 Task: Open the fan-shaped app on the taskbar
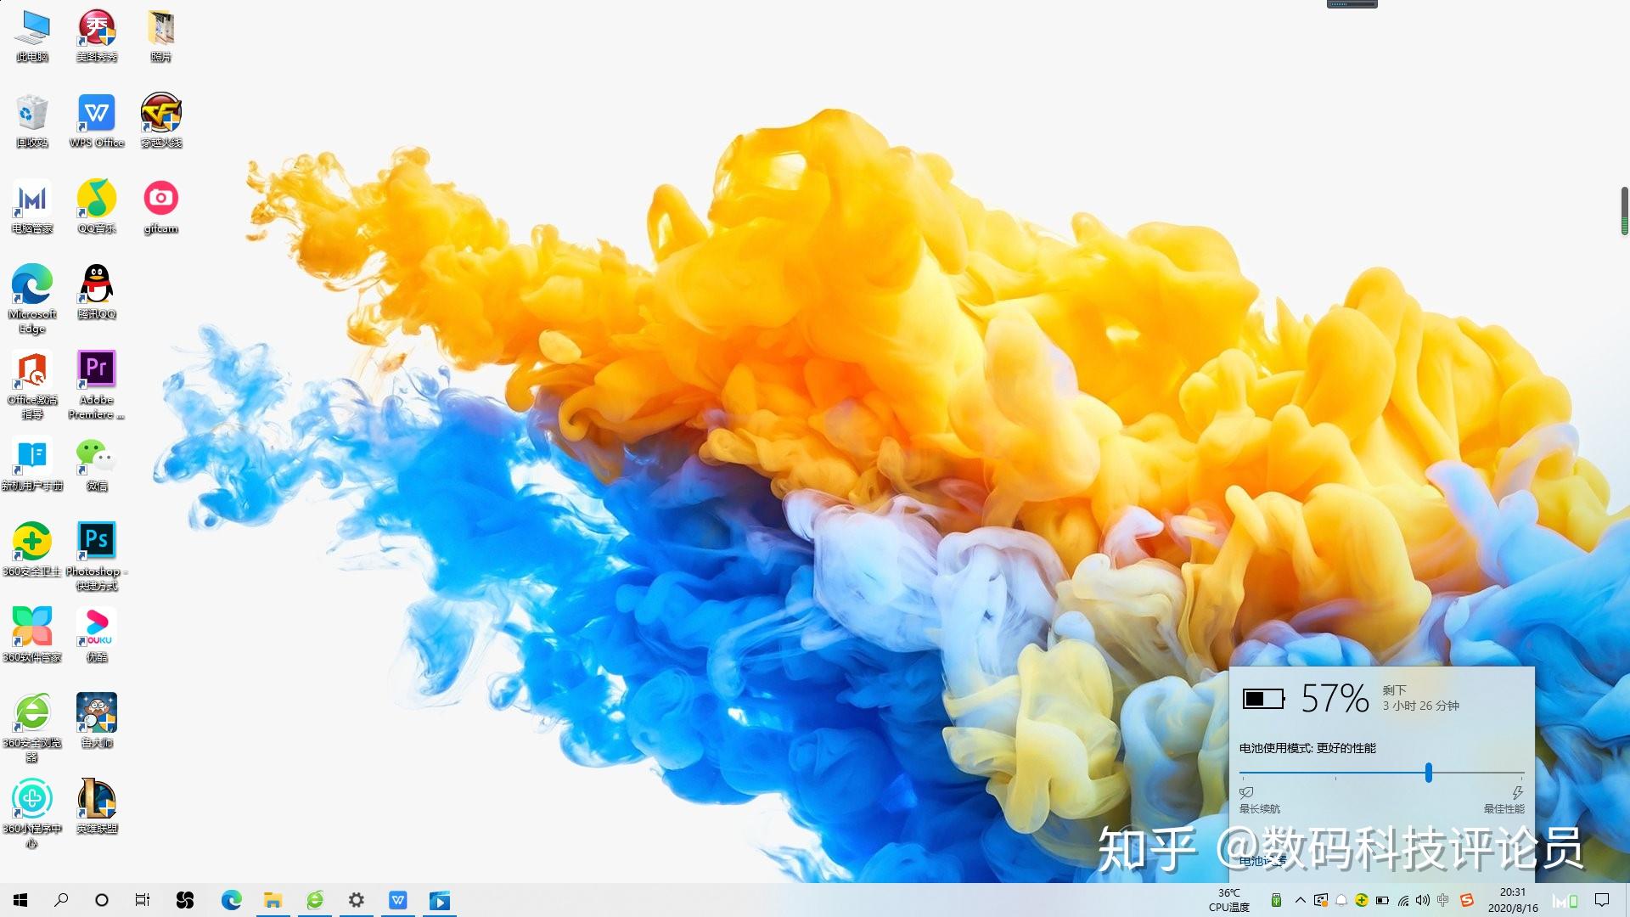pos(185,900)
